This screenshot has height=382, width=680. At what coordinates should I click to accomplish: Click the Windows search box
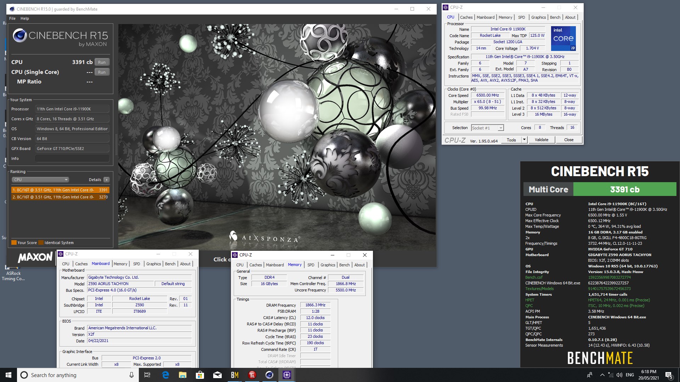tap(78, 375)
